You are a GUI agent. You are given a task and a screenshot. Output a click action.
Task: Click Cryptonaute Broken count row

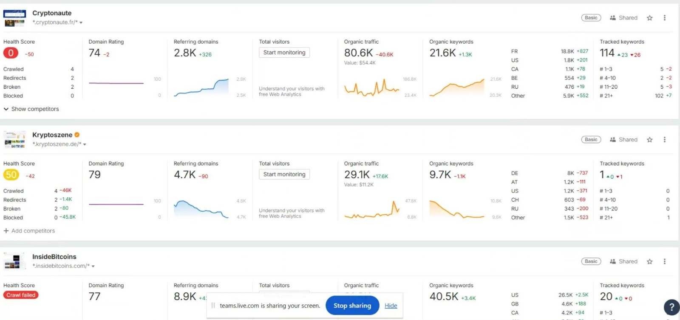point(39,87)
